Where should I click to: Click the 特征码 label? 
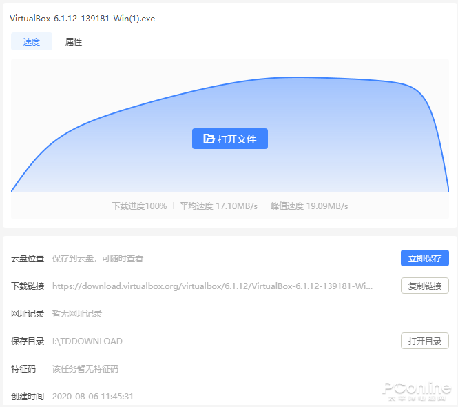(x=23, y=368)
